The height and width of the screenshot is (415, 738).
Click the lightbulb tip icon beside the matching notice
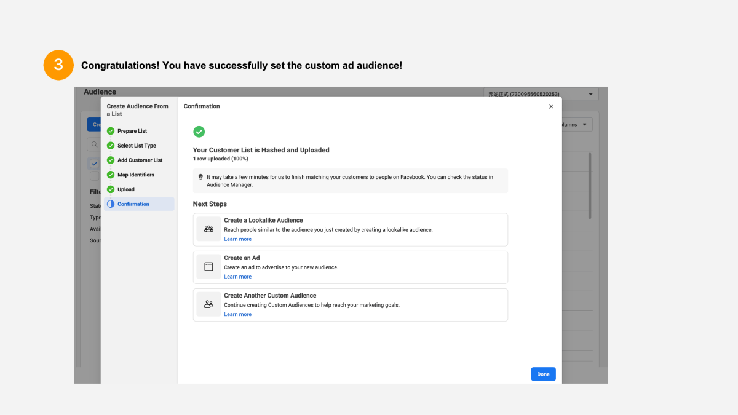coord(200,176)
